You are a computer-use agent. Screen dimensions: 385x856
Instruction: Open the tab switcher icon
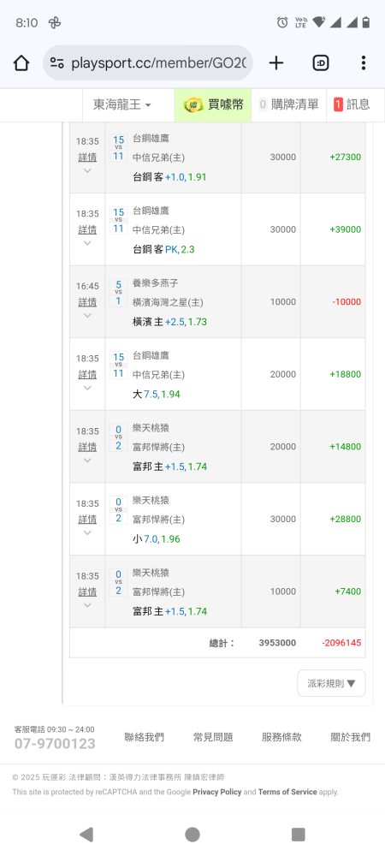point(321,63)
